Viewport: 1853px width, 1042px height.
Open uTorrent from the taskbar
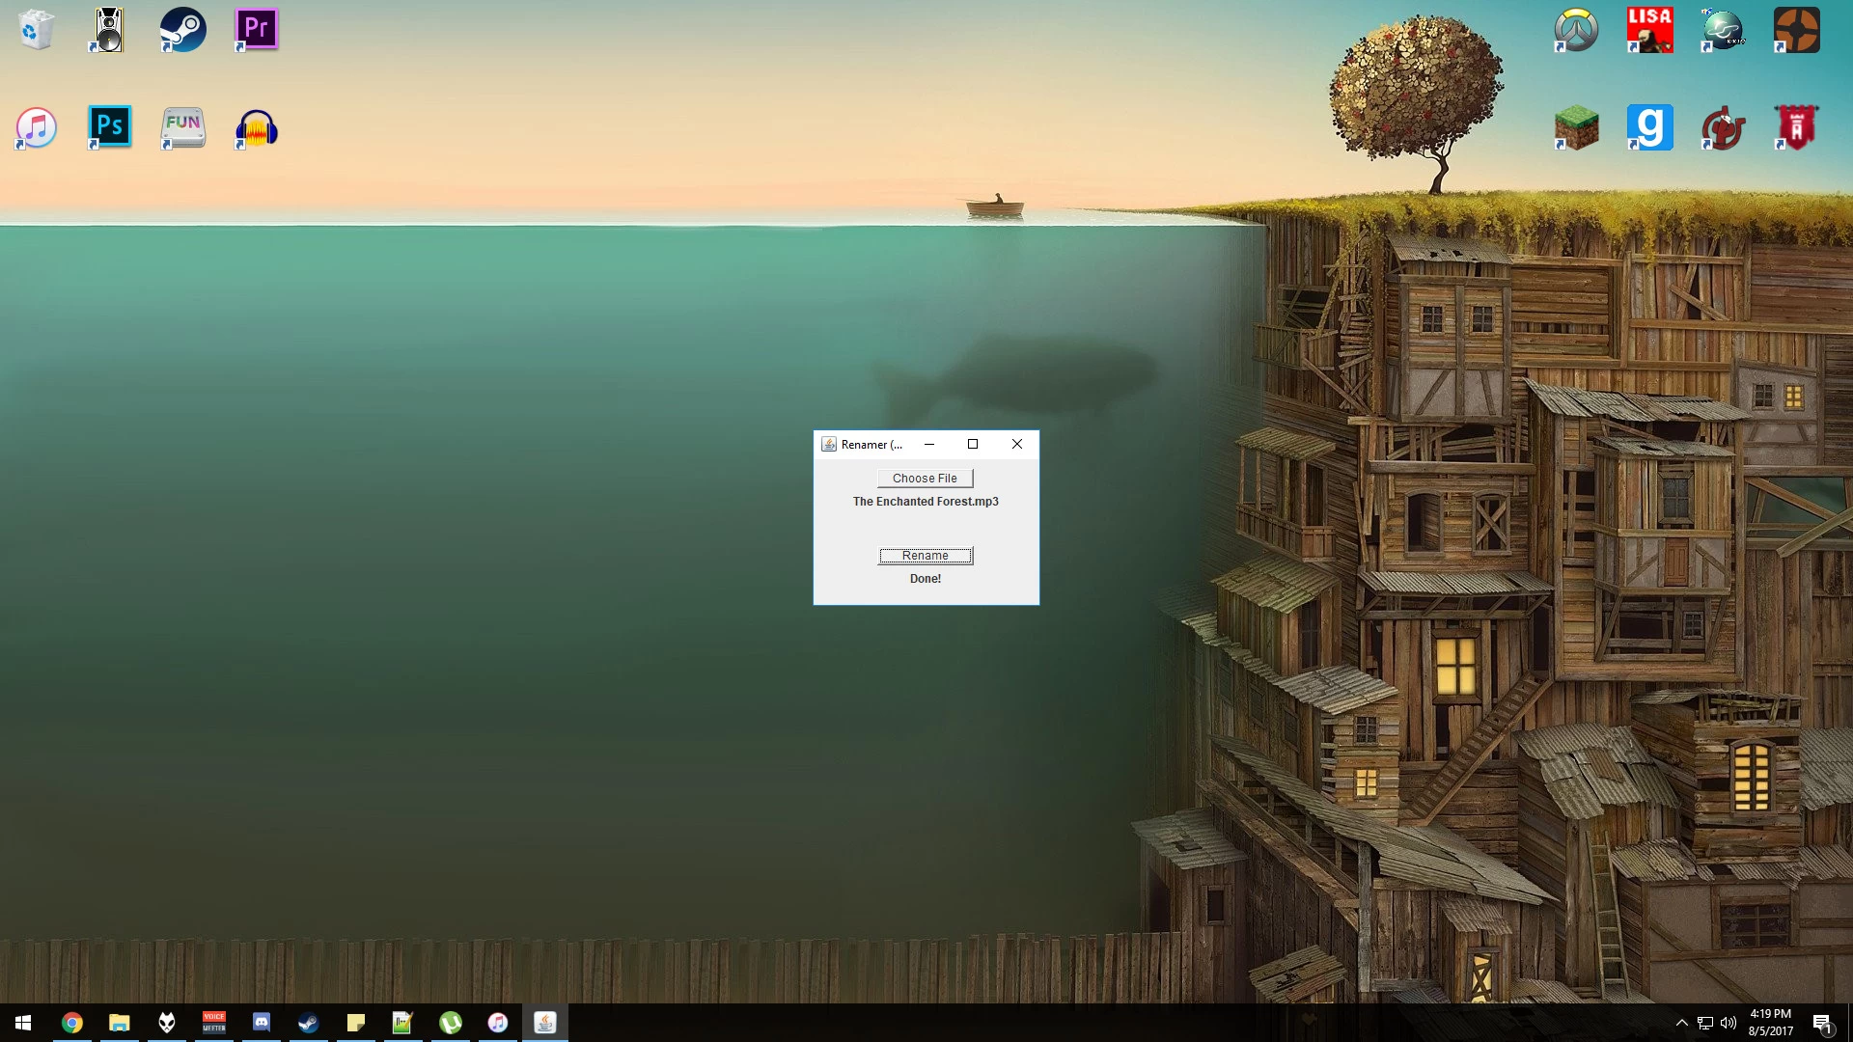click(451, 1023)
